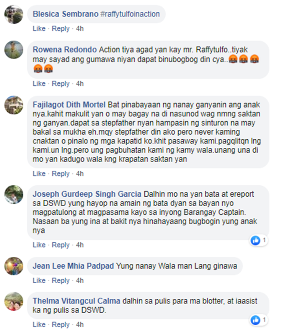Click Jean Lee Mhia Padpad's profile picture
Image resolution: width=287 pixels, height=331 pixels.
pos(14,266)
